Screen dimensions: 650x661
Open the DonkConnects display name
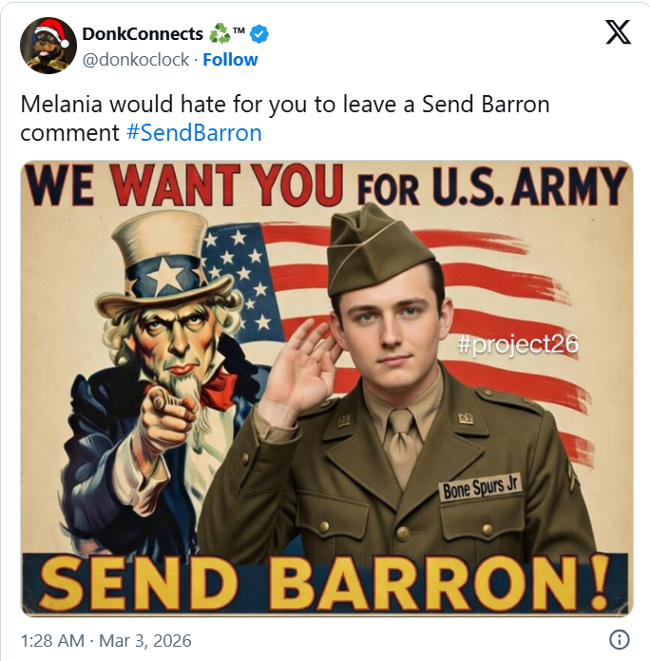click(143, 33)
